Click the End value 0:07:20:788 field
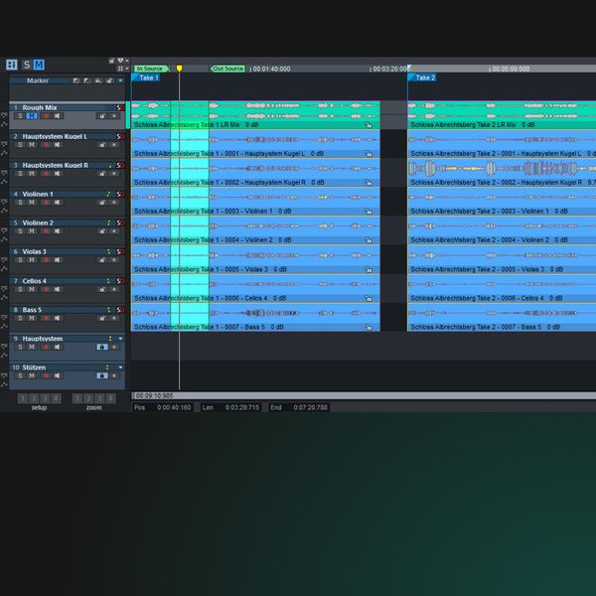This screenshot has height=596, width=596. (x=310, y=407)
